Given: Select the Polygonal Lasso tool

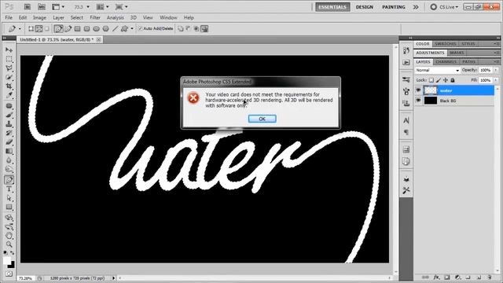Looking at the screenshot, I should (9, 68).
